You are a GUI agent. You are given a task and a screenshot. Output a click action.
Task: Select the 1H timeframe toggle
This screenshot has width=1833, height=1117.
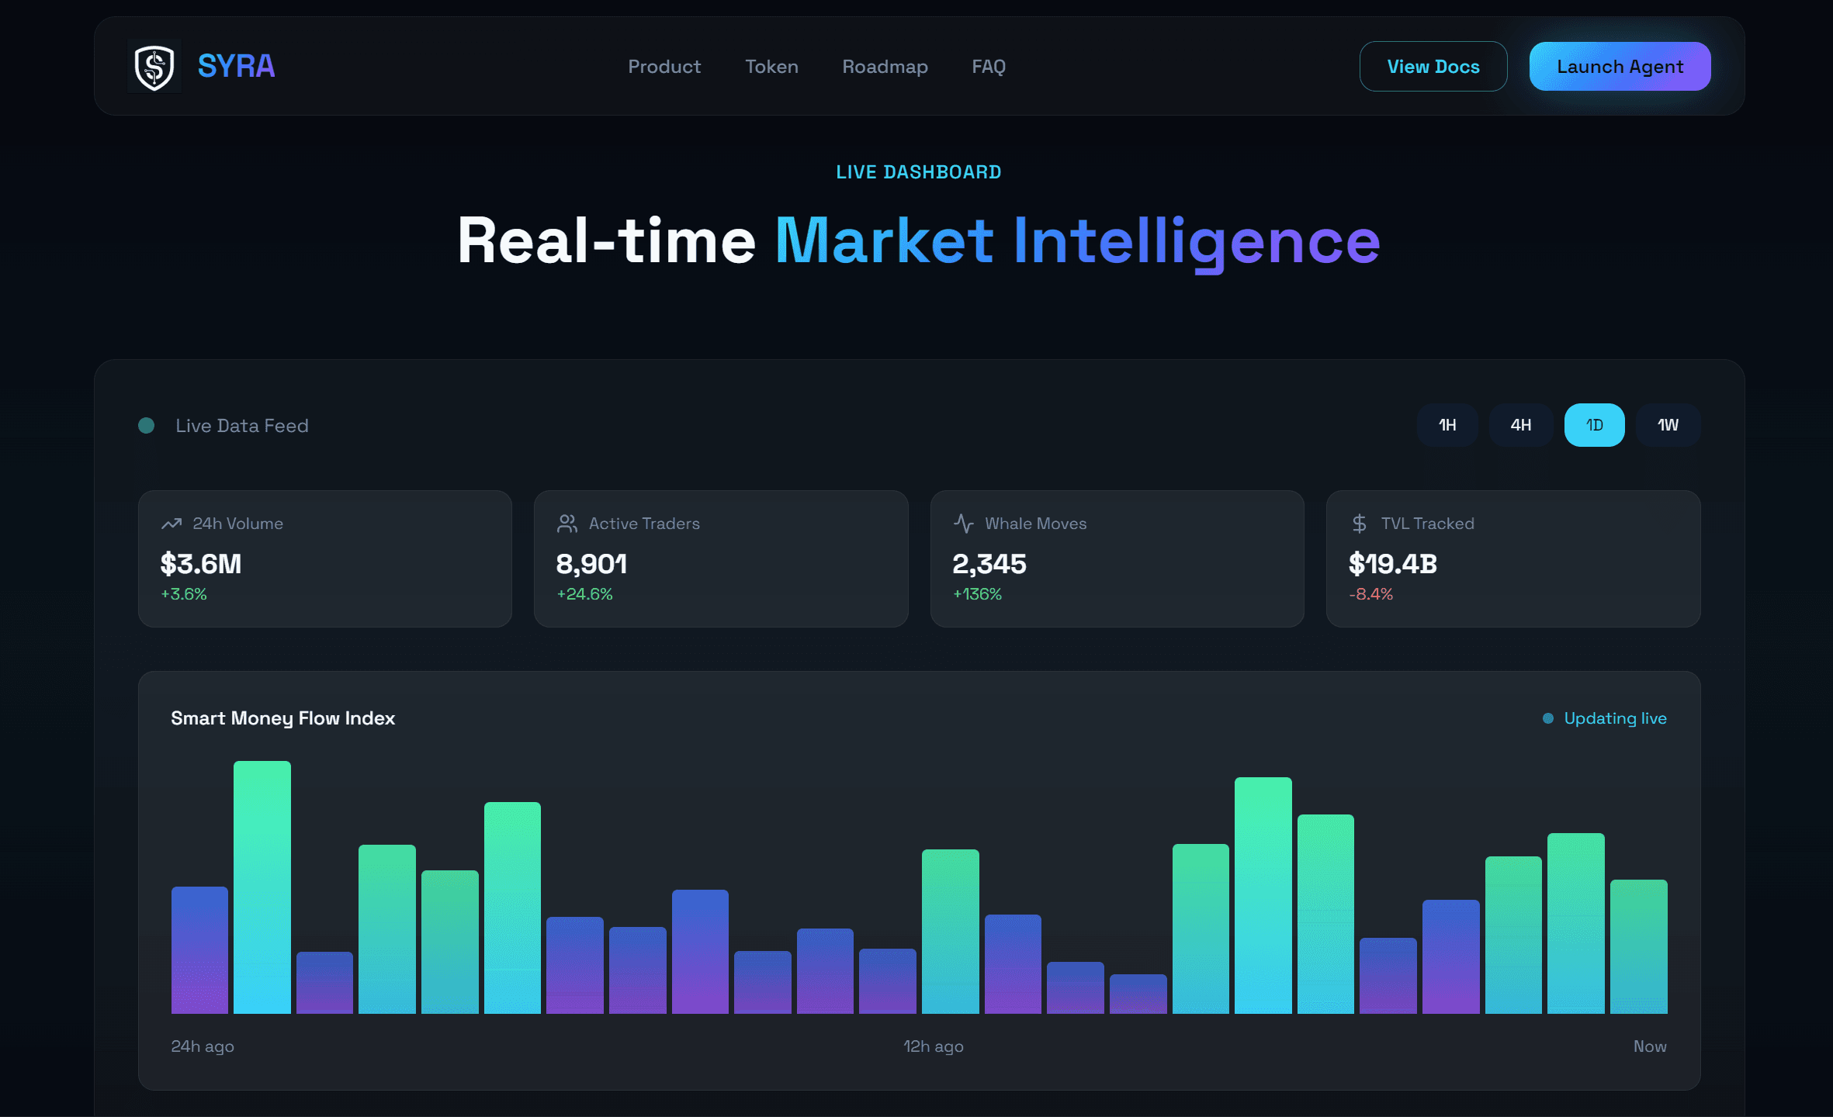[x=1447, y=425]
